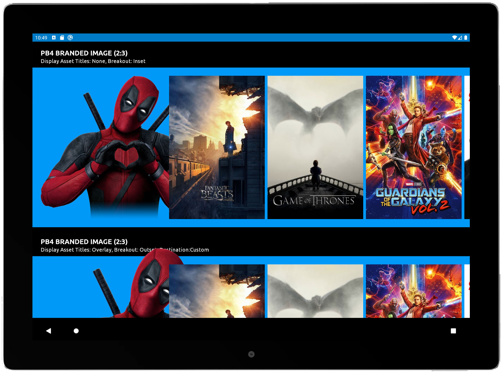
Task: Tap second 'PB4 BRANDED IMAGE (2:3)' heading
Action: 84,242
